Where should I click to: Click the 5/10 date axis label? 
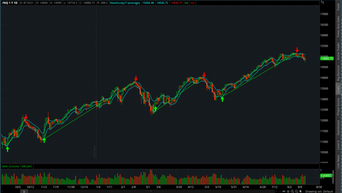[x=218, y=187]
